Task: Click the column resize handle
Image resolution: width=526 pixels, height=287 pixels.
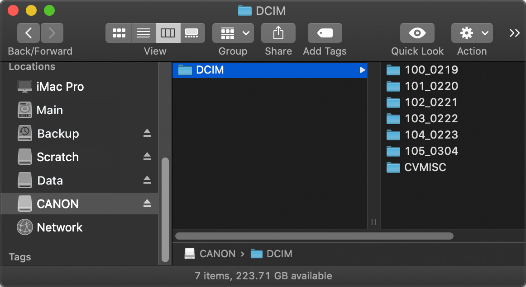Action: (374, 222)
